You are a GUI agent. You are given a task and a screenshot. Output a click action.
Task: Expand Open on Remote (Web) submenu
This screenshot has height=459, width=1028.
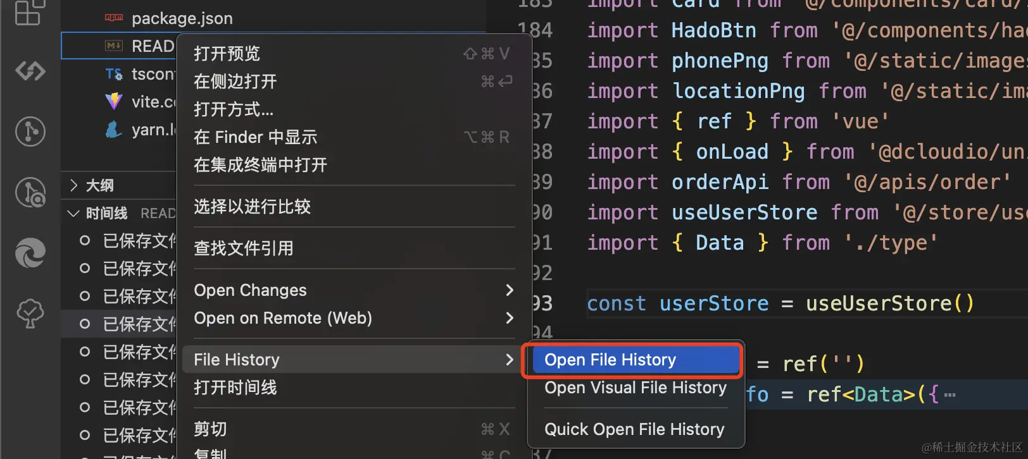pos(354,318)
